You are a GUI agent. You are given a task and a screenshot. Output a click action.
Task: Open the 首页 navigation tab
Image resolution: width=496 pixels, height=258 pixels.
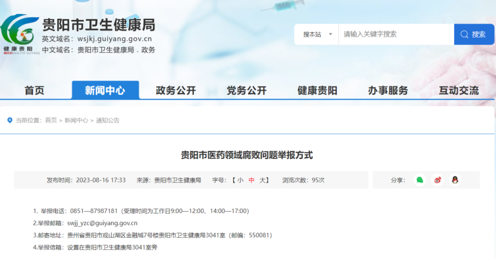34,91
